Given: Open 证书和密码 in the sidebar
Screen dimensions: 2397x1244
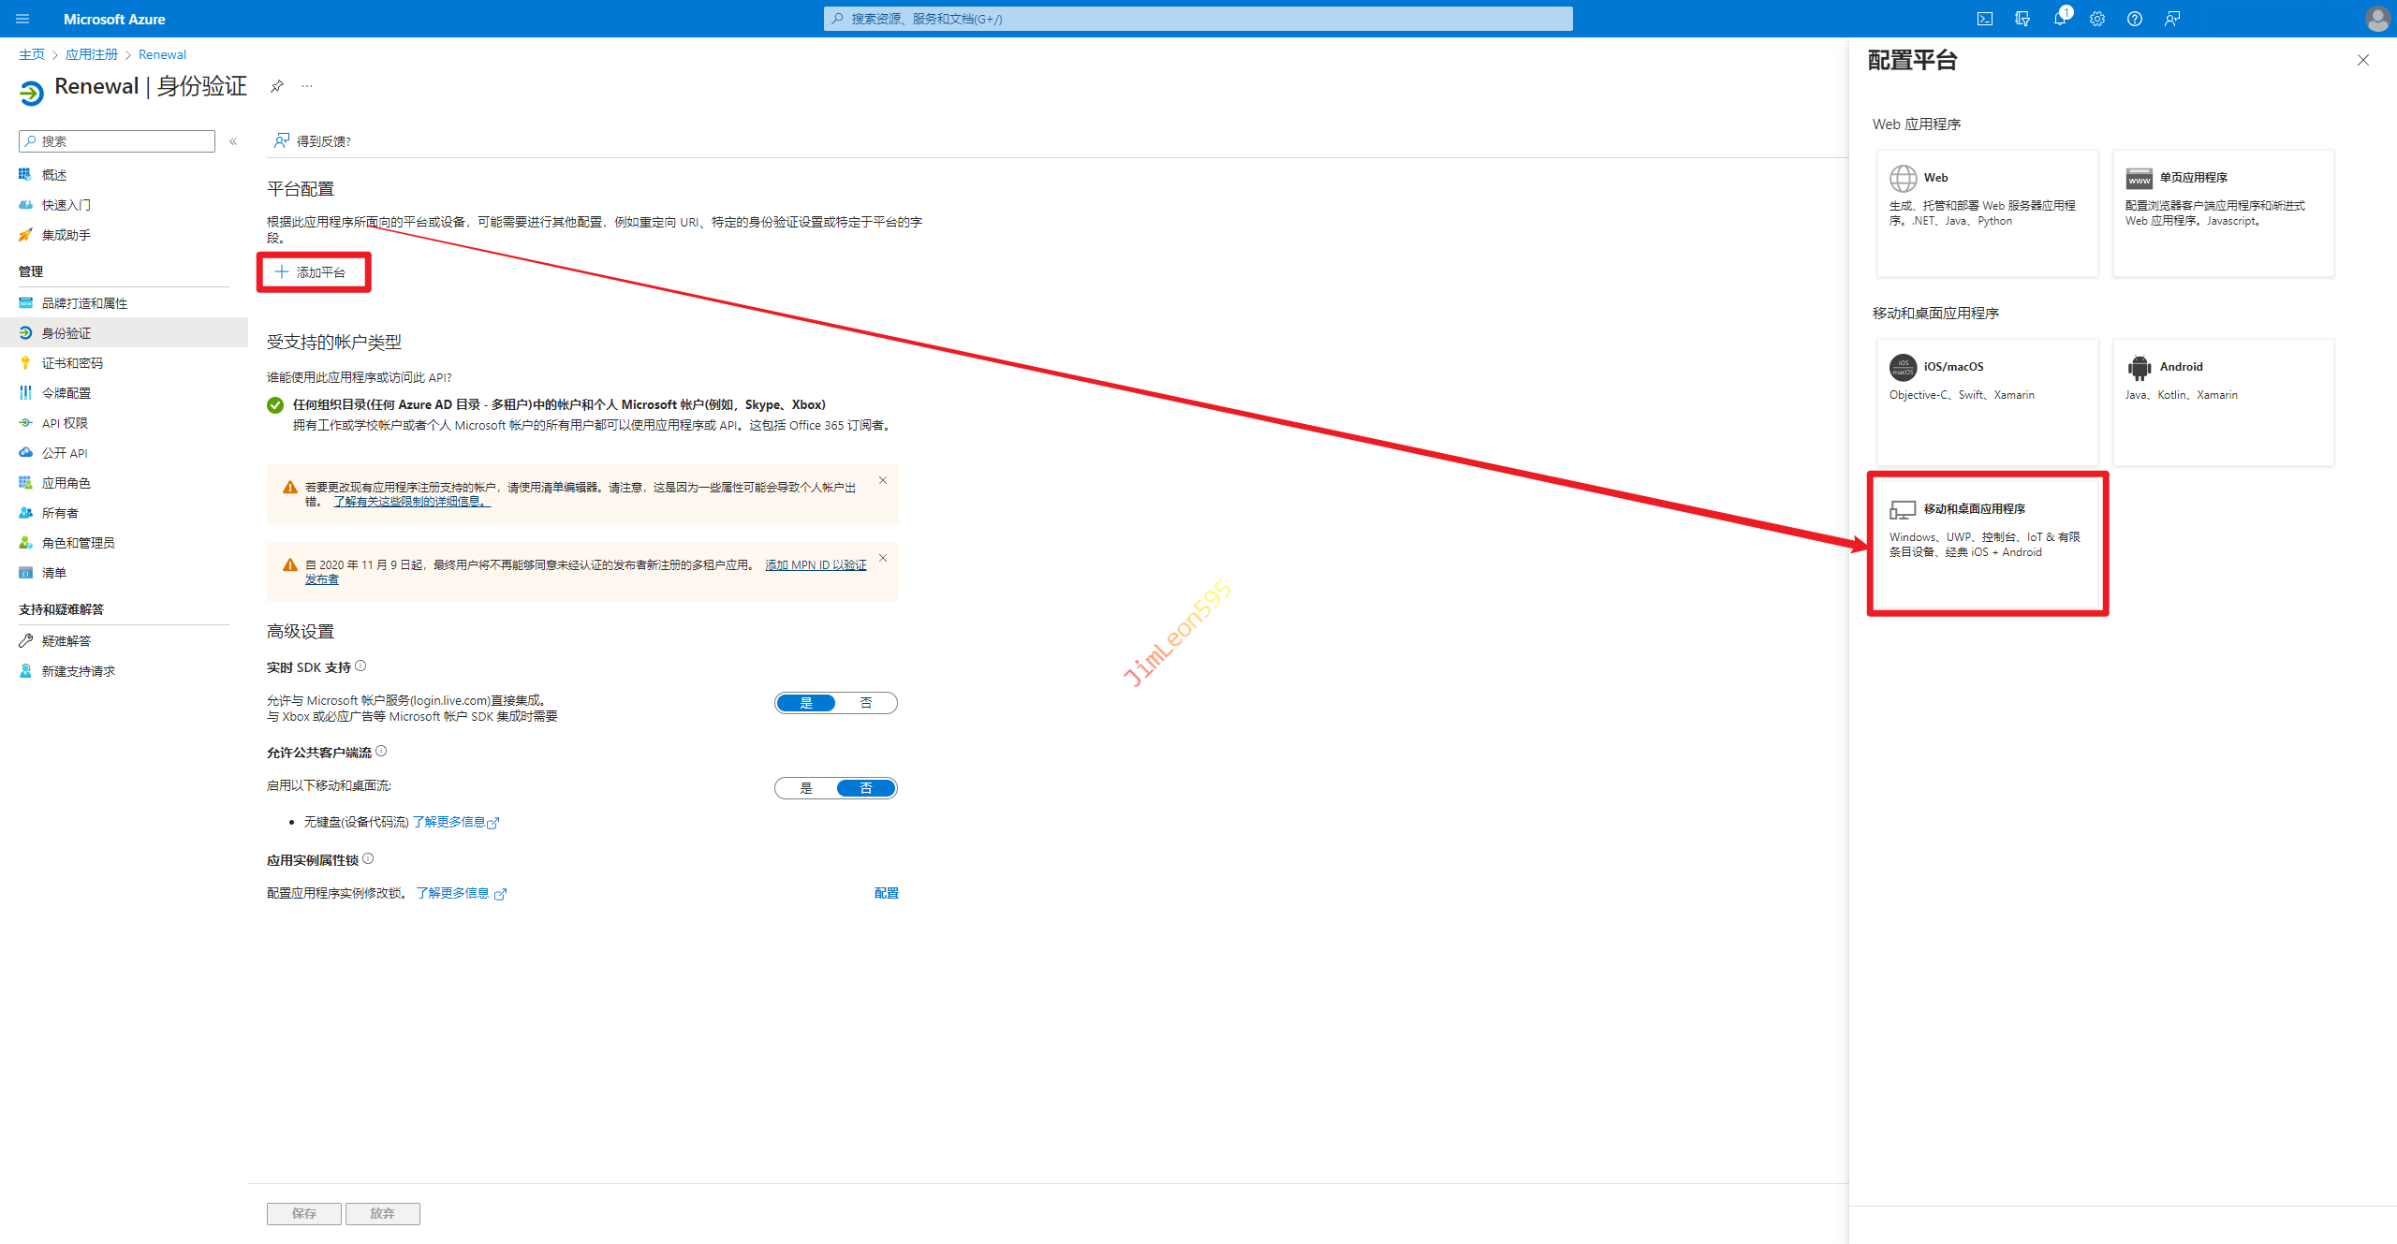Looking at the screenshot, I should click(72, 363).
